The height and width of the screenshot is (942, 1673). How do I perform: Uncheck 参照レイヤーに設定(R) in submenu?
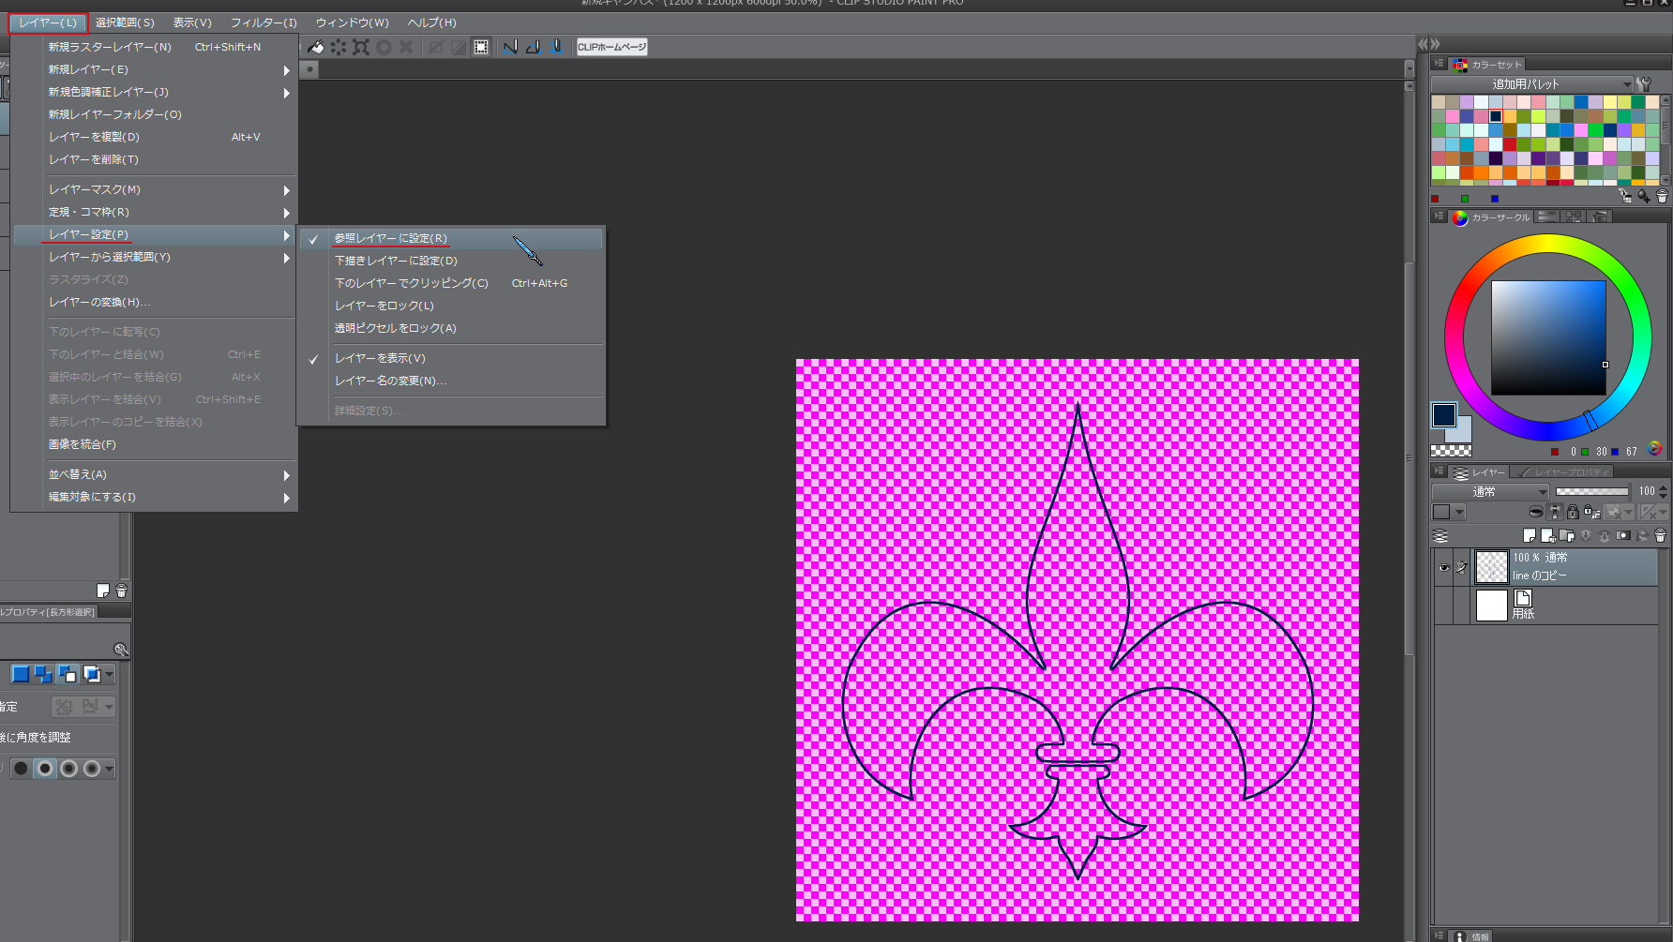click(x=390, y=238)
